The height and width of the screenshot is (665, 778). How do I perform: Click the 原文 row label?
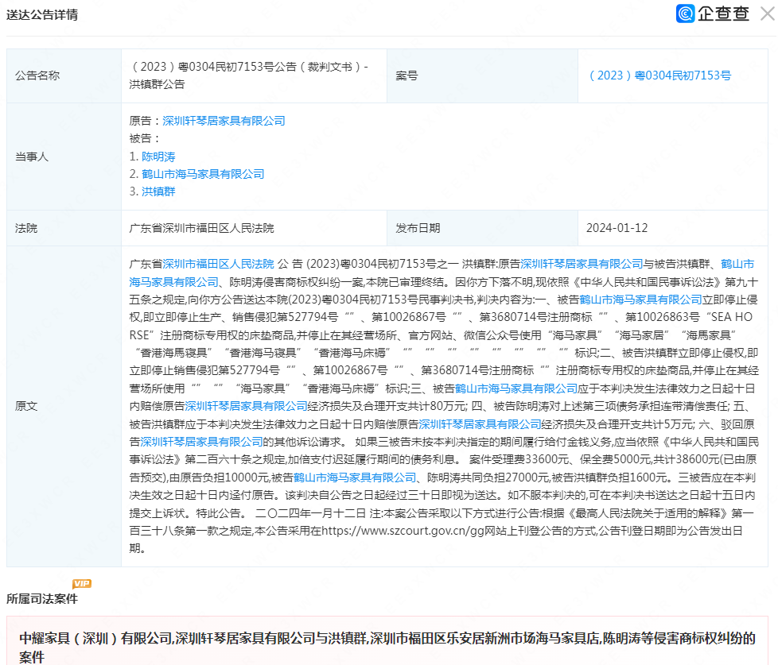click(x=26, y=406)
